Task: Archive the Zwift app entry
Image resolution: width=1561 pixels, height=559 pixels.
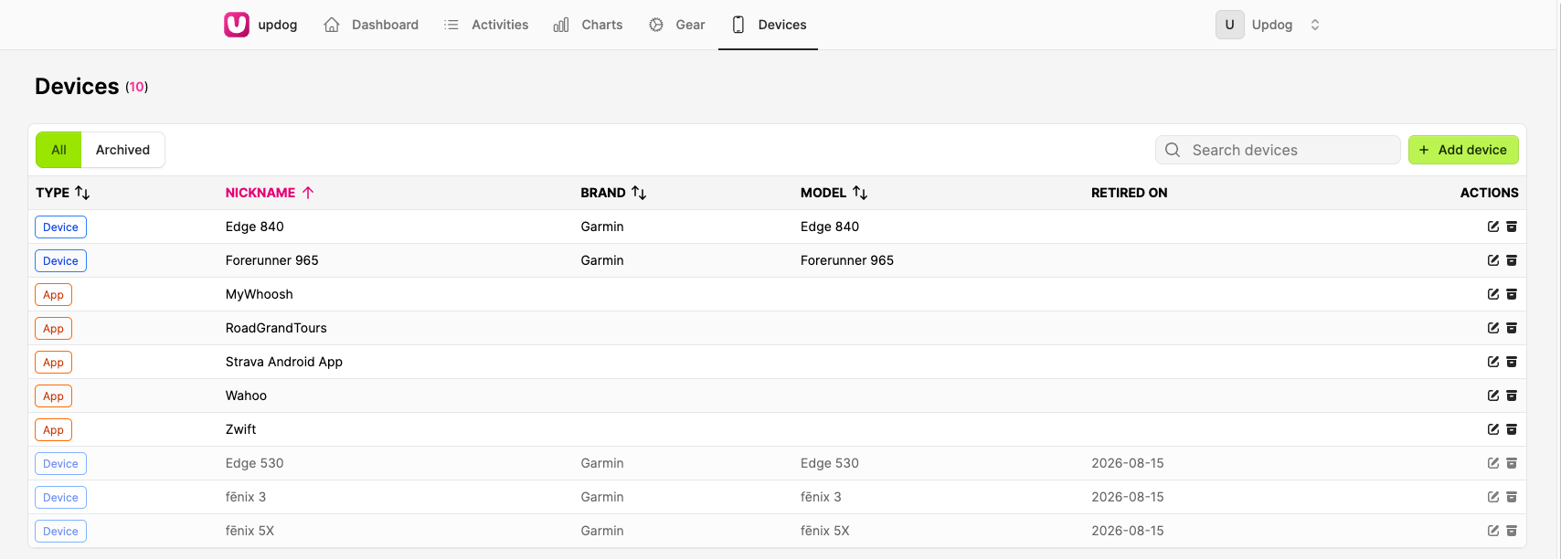Action: coord(1512,429)
